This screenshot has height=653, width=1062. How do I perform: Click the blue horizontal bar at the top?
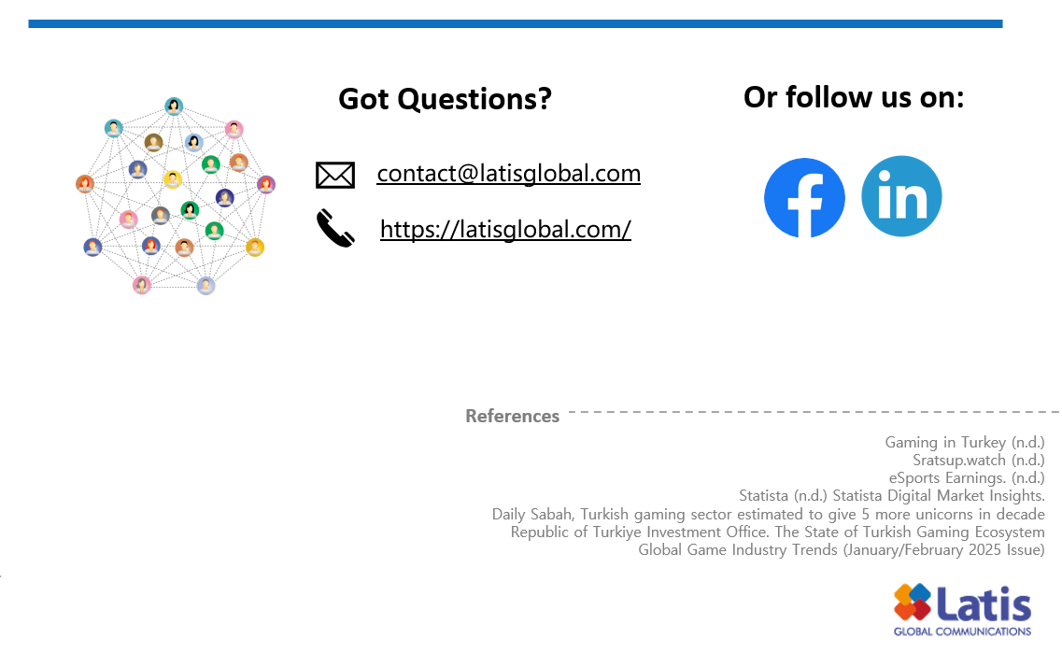(515, 23)
